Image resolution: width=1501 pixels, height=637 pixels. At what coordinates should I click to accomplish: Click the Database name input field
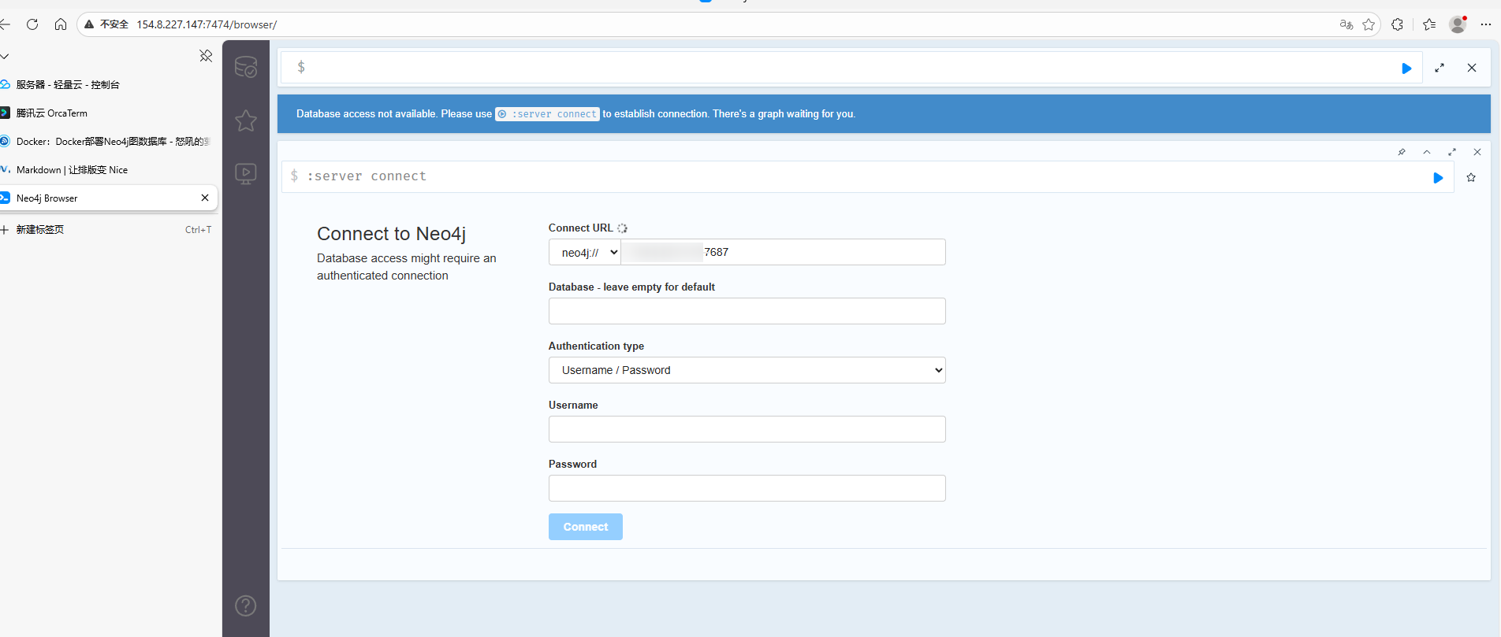click(x=747, y=311)
